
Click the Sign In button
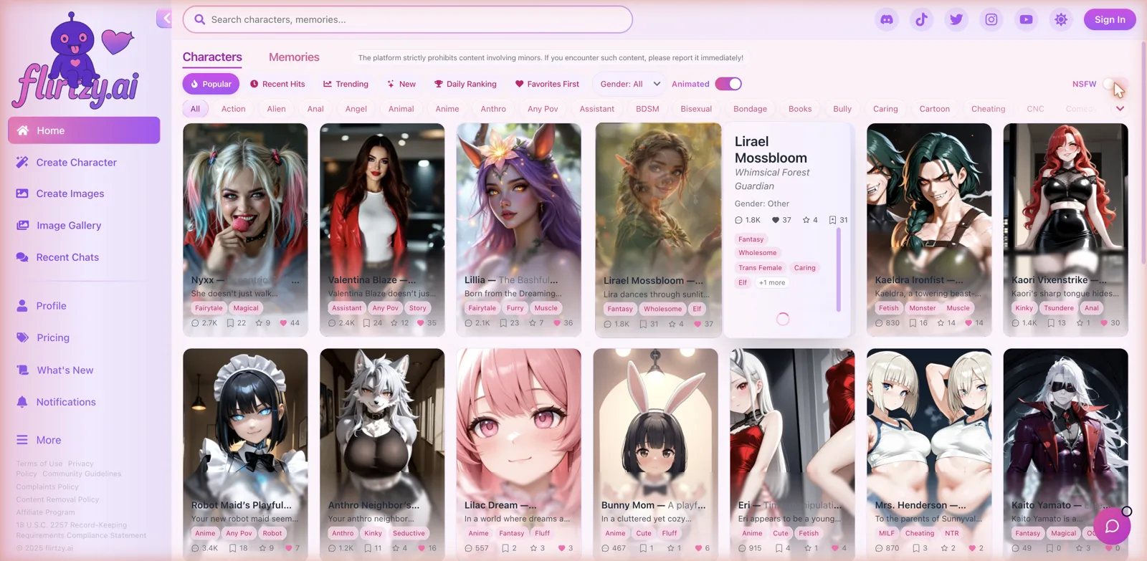coord(1110,19)
